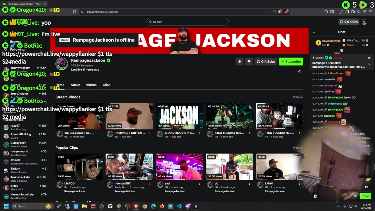Switch to the About tab
This screenshot has height=211, width=375.
75,85
